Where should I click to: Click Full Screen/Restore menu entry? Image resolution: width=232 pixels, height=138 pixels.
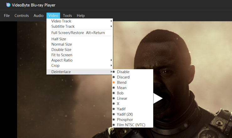pos(78,33)
